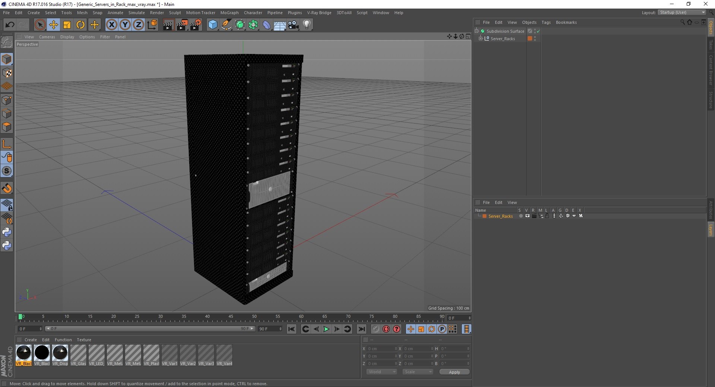Screen dimensions: 715x387
Task: Select VR_Disp material swatch
Action: click(60, 355)
